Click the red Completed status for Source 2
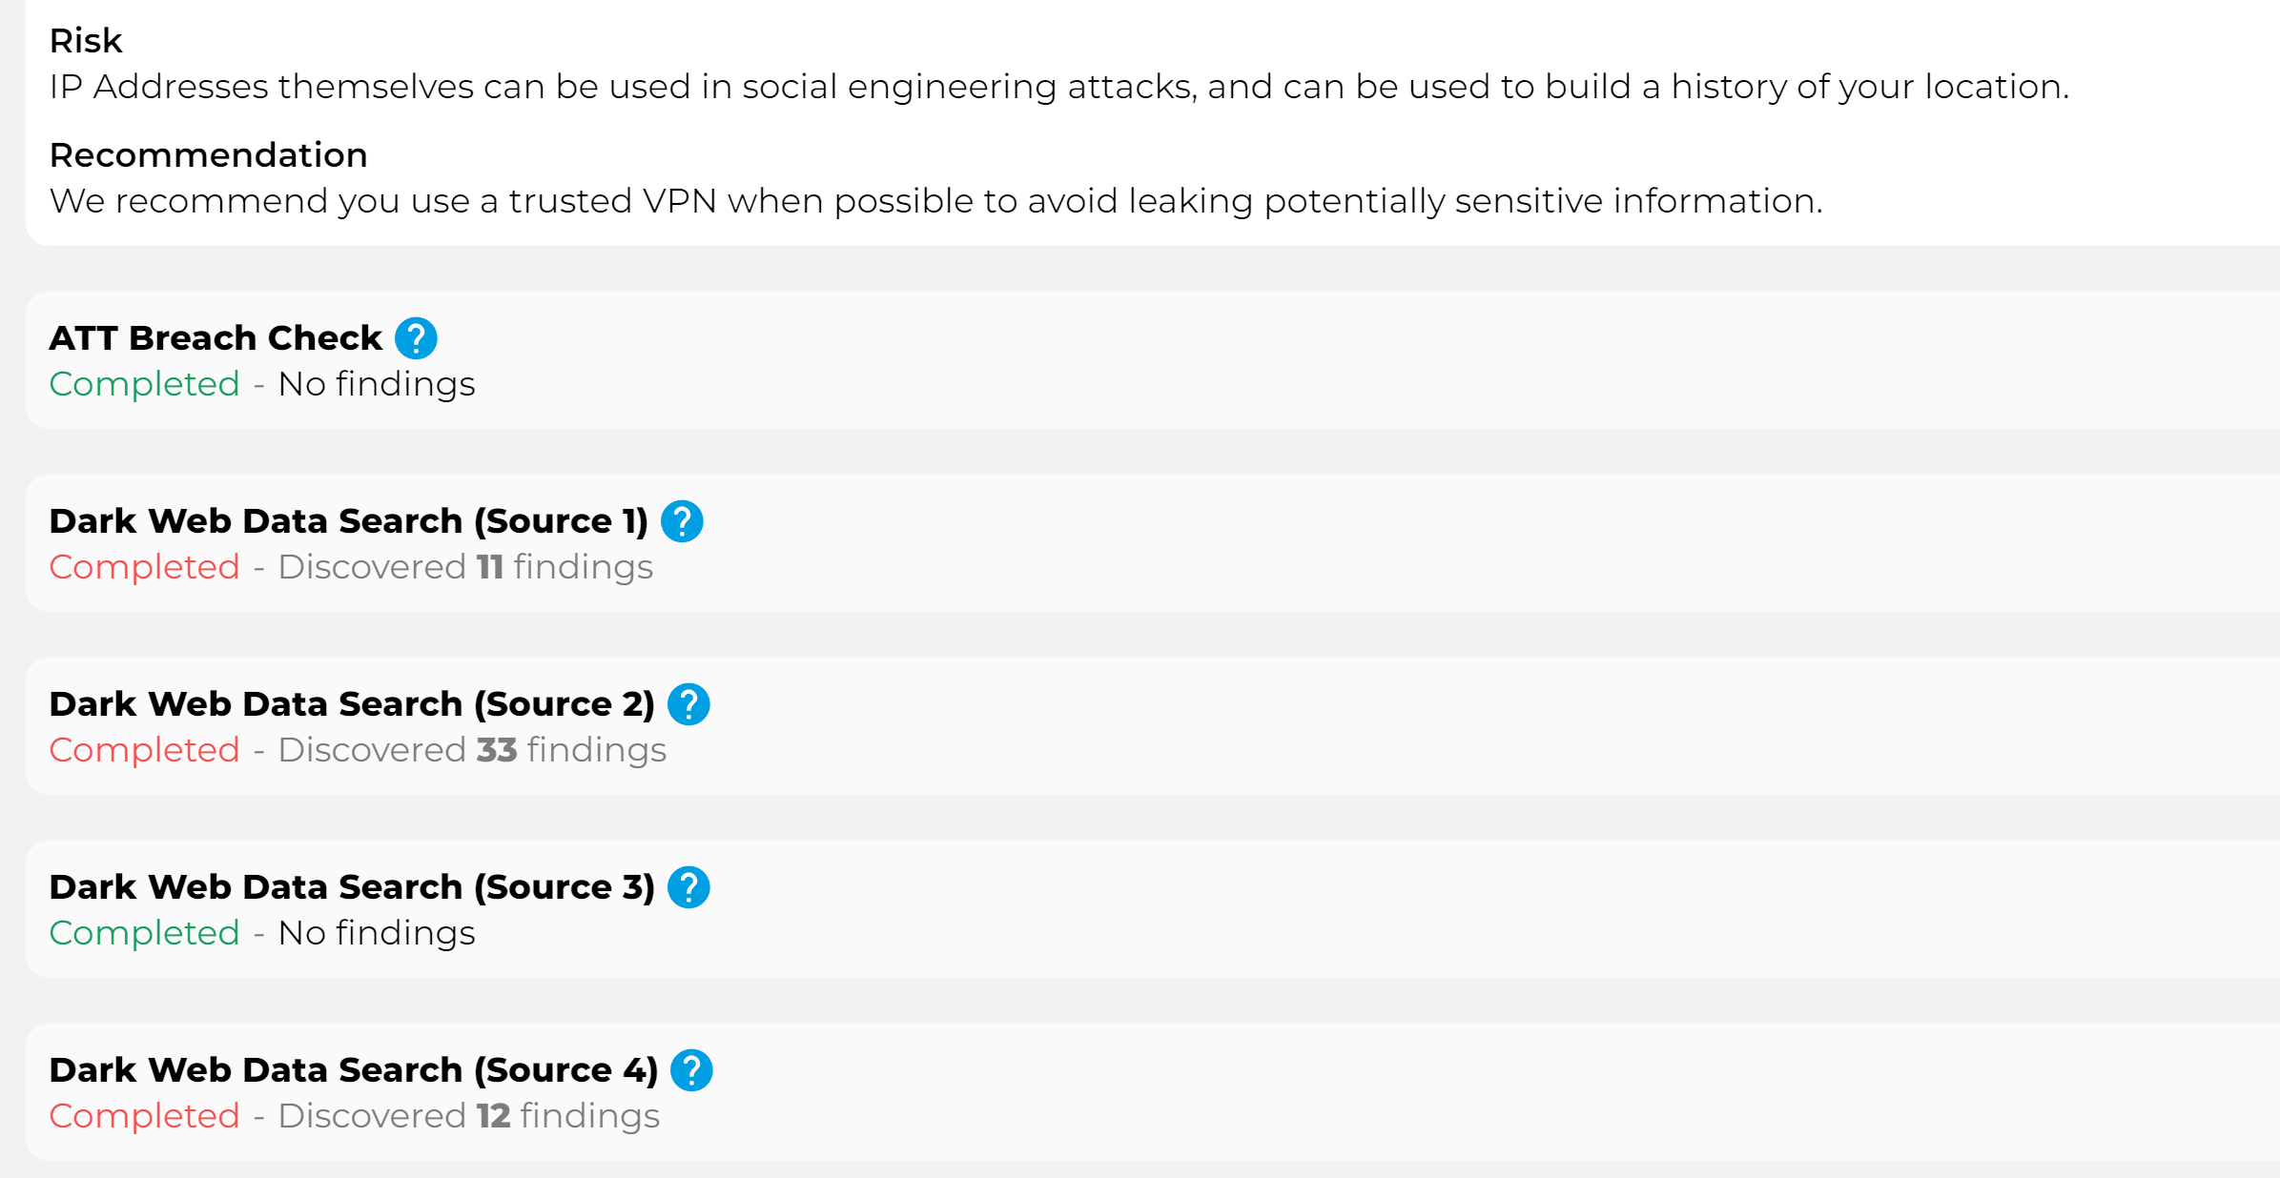Viewport: 2280px width, 1178px height. [144, 750]
